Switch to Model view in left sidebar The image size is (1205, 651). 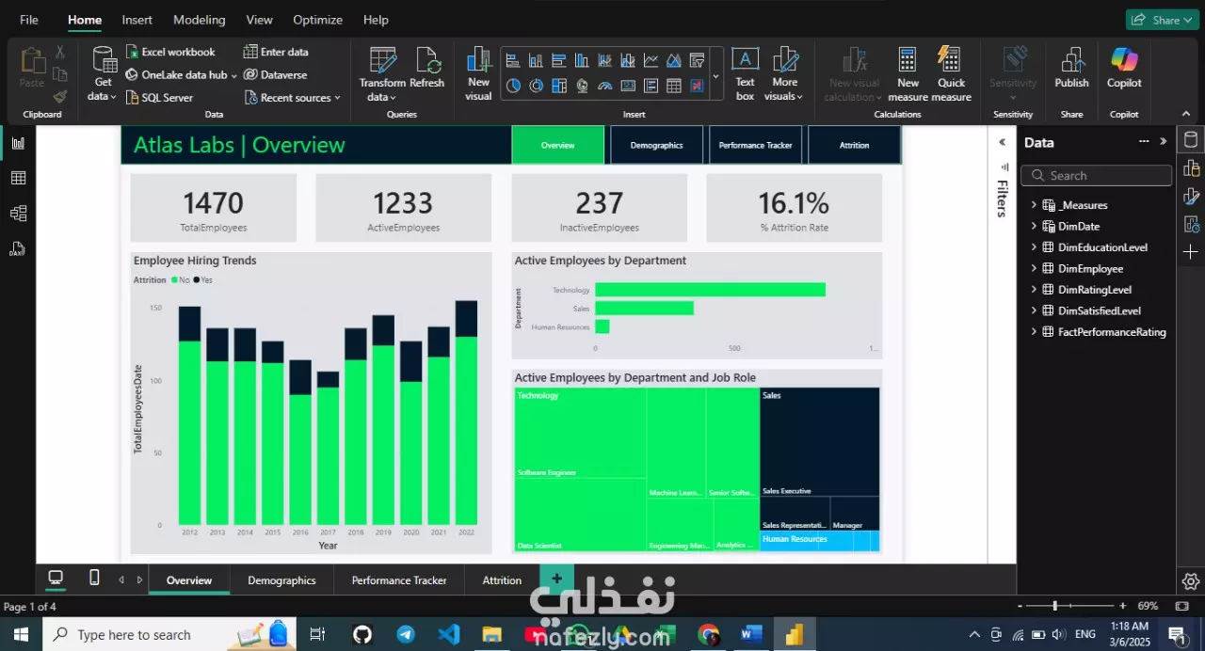click(x=18, y=214)
